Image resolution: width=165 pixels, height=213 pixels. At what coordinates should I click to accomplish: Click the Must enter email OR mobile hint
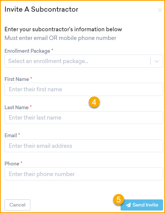click(x=60, y=38)
